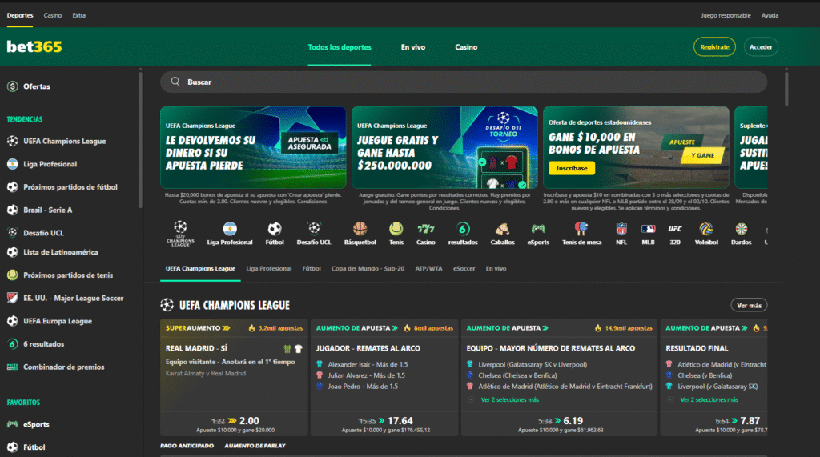
Task: Select the Liga Profesional Argentina flag icon
Action: [230, 229]
